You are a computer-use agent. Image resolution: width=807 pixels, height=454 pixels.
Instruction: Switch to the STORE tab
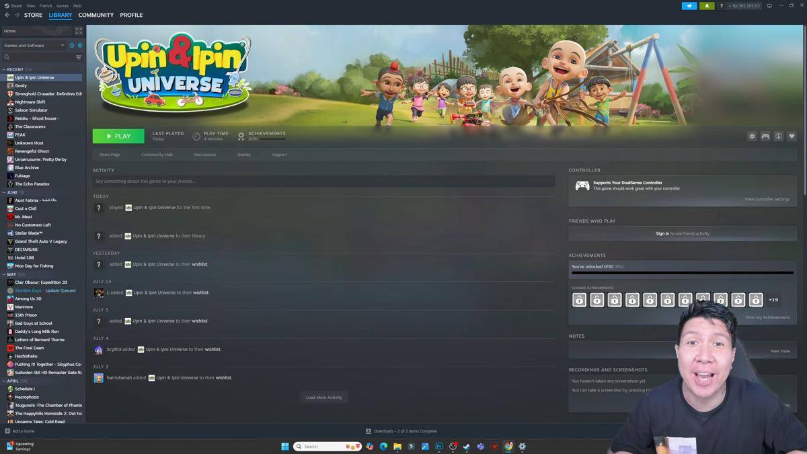(33, 15)
